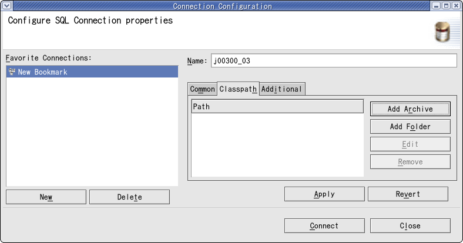Open the window menu in the title bar
The height and width of the screenshot is (243, 463).
[x=7, y=6]
